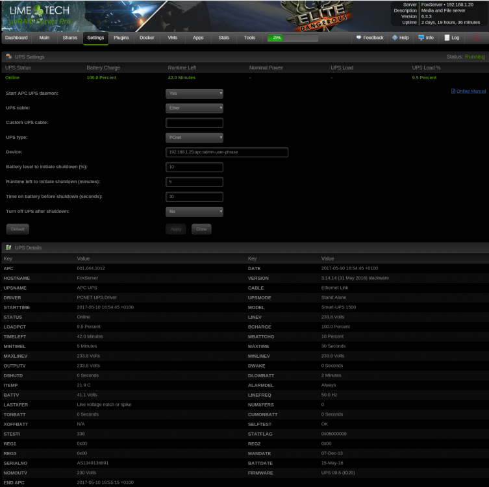Click the Online Manual document icon

point(453,91)
